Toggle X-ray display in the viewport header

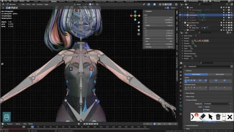[x=160, y=5]
